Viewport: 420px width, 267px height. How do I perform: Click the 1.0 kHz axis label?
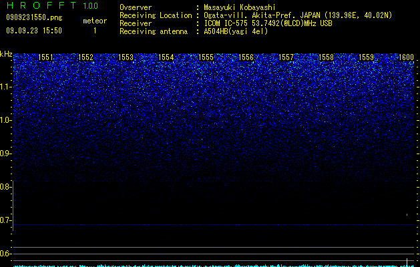[6, 120]
